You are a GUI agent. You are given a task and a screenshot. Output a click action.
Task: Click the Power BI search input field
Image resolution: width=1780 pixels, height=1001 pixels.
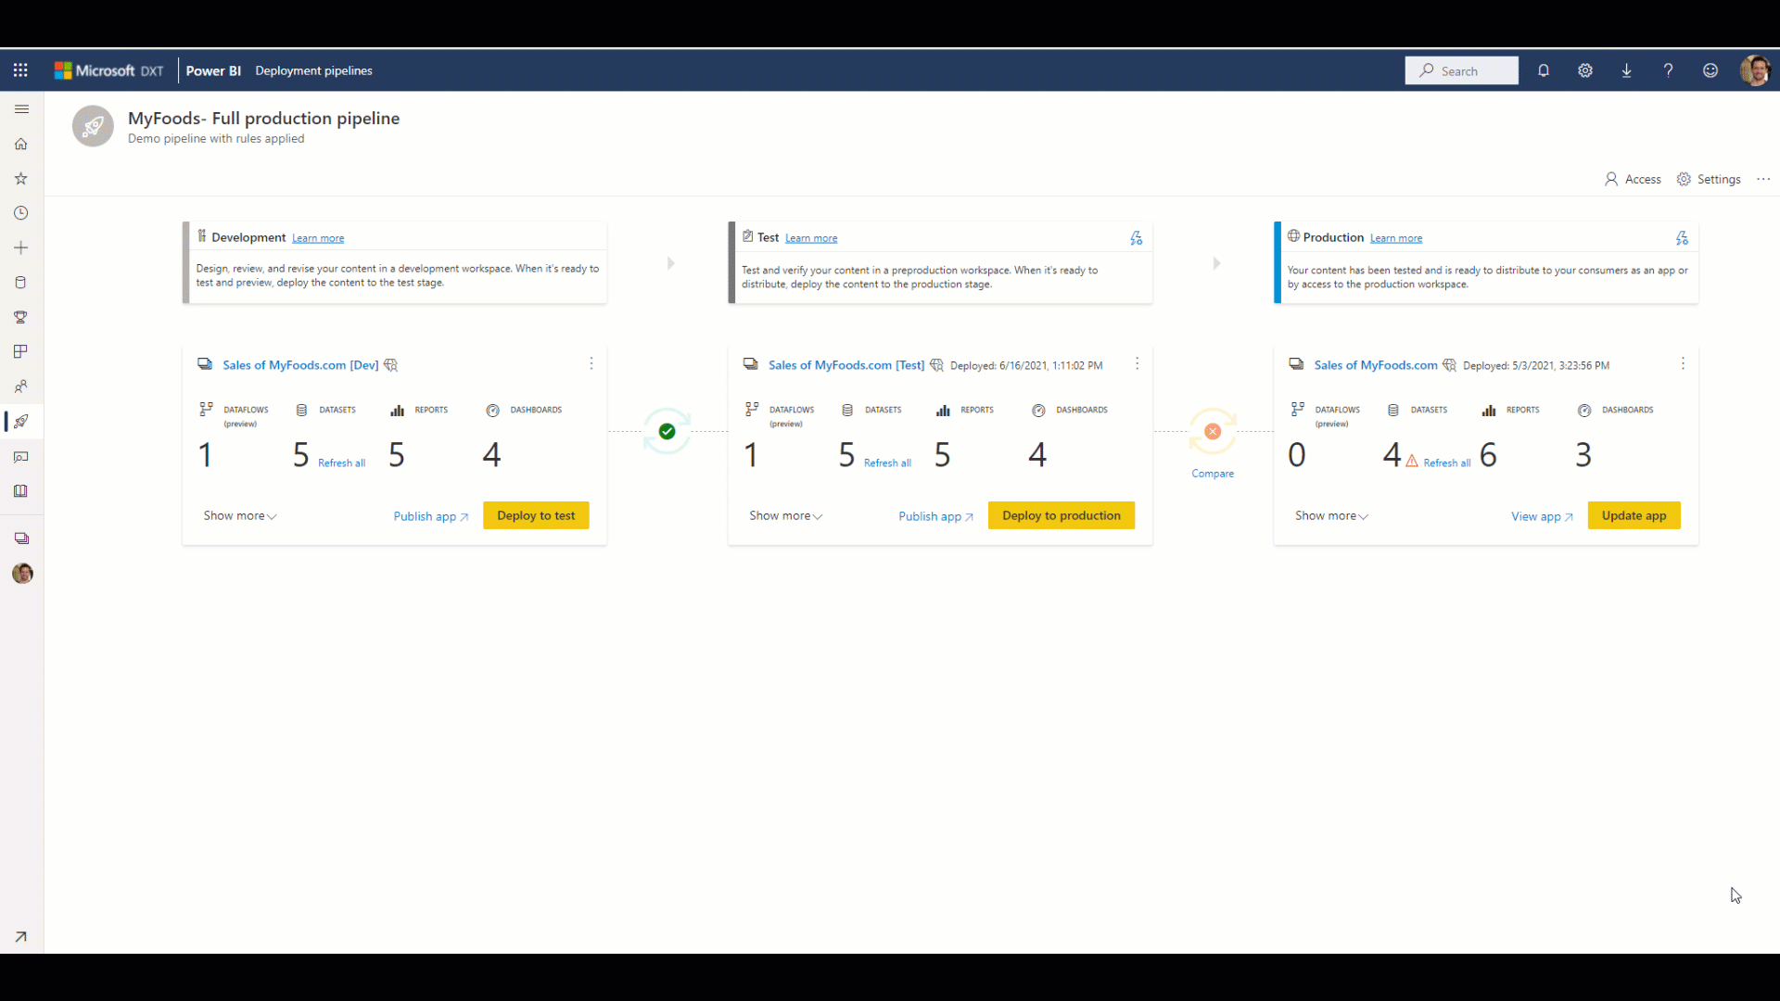pyautogui.click(x=1461, y=70)
